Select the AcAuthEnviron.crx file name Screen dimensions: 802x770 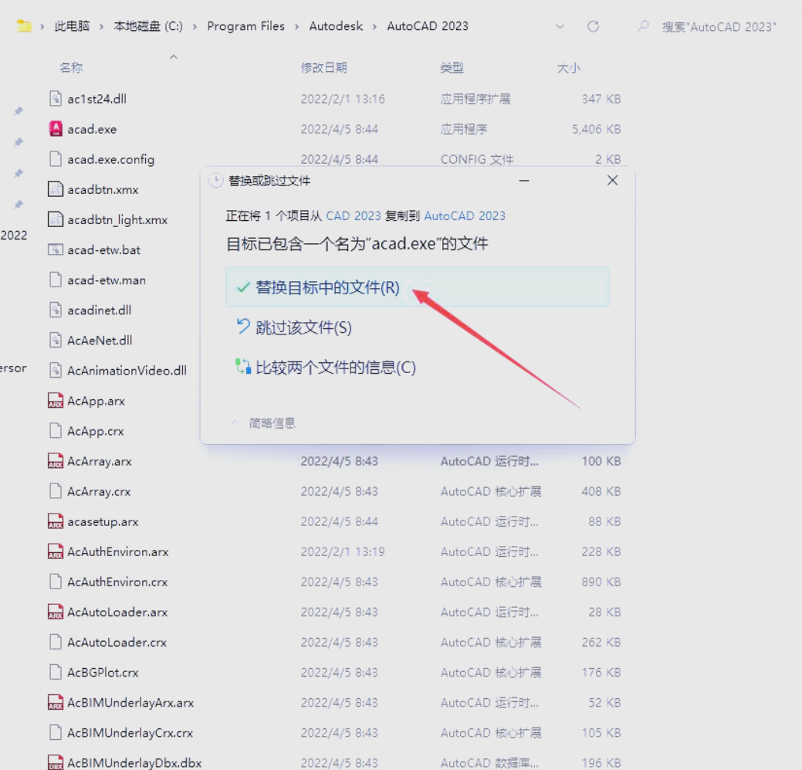pyautogui.click(x=117, y=582)
